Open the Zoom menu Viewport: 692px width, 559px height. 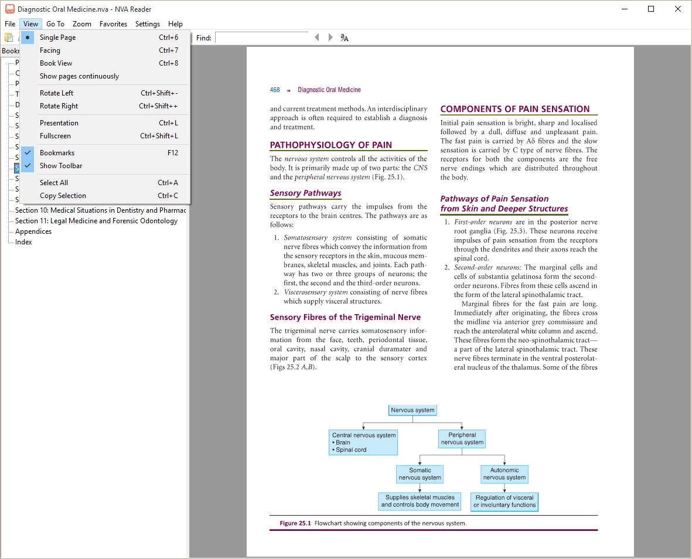point(82,24)
